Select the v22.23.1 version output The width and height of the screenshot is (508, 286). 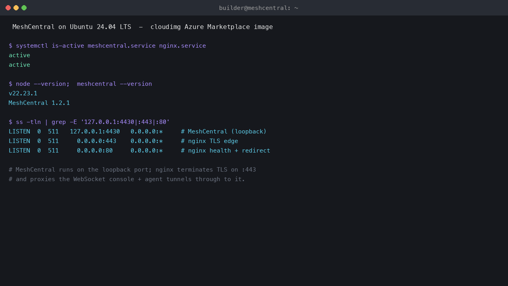click(x=23, y=93)
